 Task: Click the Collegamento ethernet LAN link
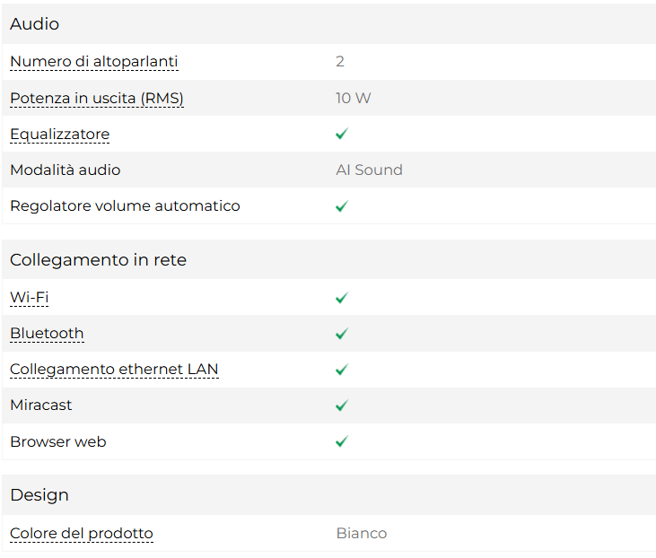coord(114,370)
